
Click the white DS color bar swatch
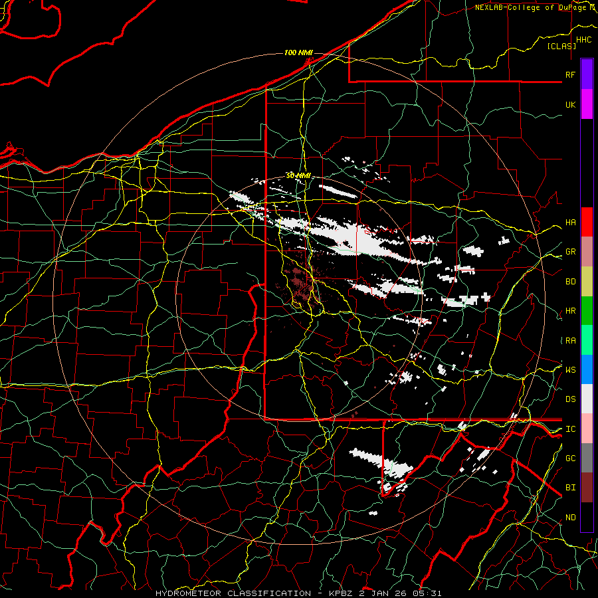click(x=587, y=399)
